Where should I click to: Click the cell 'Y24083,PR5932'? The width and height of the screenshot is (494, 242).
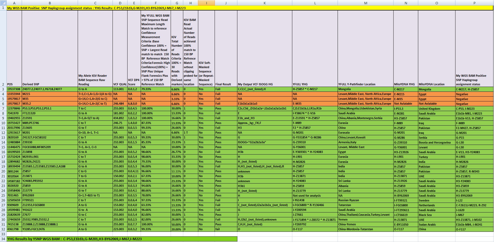click(50, 181)
